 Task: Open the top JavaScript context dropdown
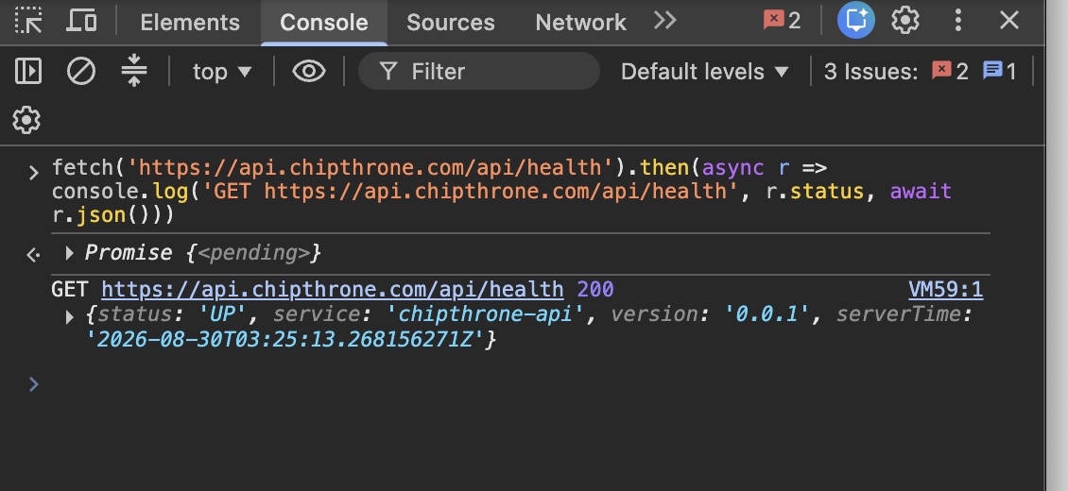click(222, 72)
